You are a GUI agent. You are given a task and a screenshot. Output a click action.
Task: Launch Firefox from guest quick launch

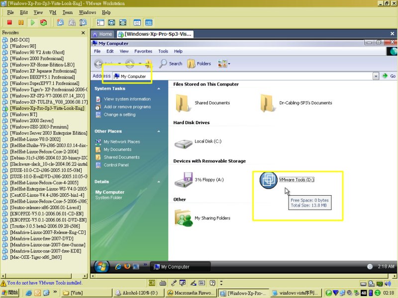(127, 266)
